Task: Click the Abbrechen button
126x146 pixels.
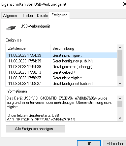Action: tap(115, 143)
